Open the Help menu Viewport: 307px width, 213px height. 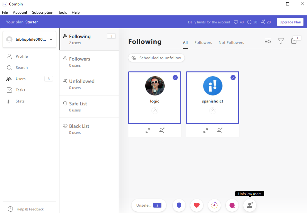[76, 12]
